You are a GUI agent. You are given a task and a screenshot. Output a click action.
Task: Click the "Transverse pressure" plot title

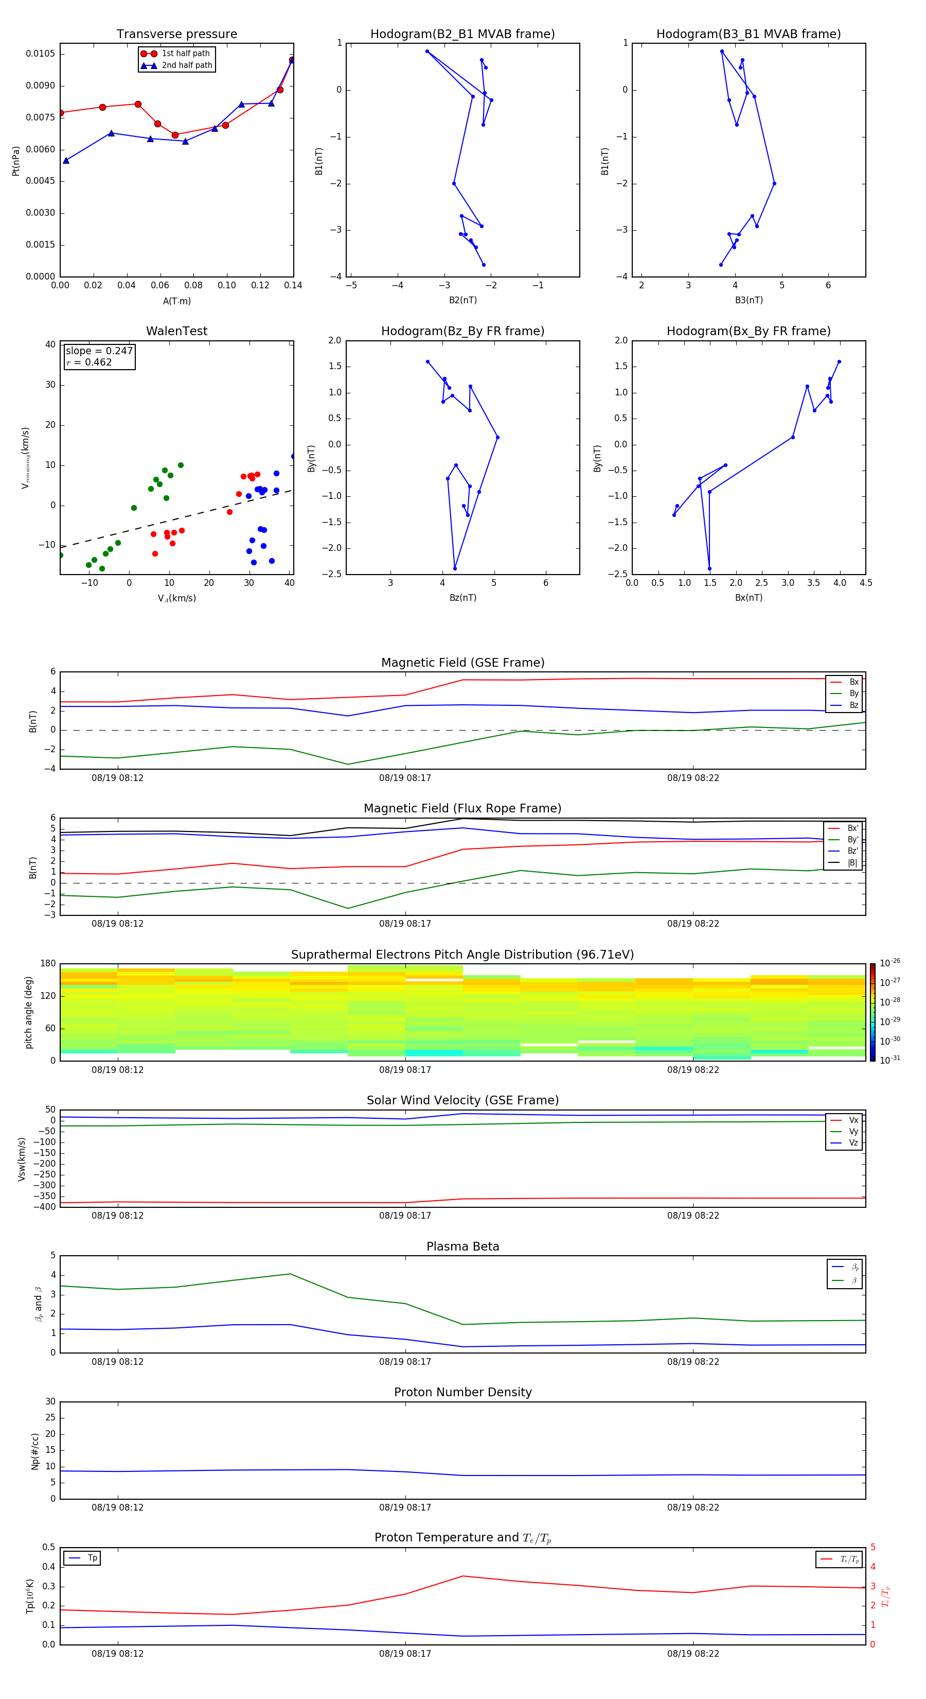[176, 34]
